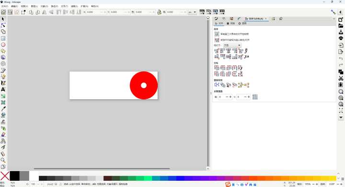Pick the black color swatch
The width and height of the screenshot is (345, 187).
coord(14,176)
